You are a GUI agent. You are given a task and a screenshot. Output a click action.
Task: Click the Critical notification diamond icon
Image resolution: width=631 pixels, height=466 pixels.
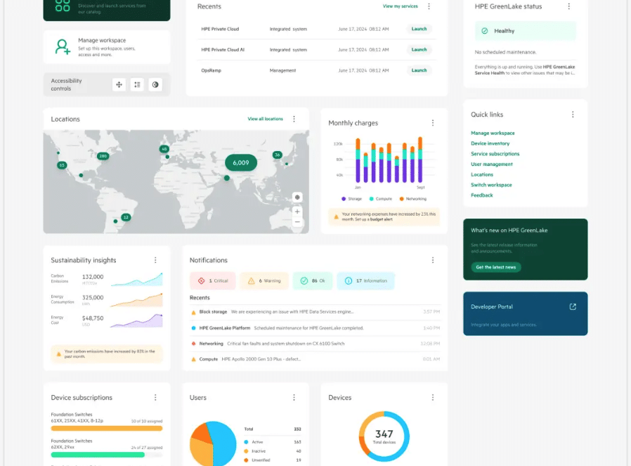tap(201, 281)
